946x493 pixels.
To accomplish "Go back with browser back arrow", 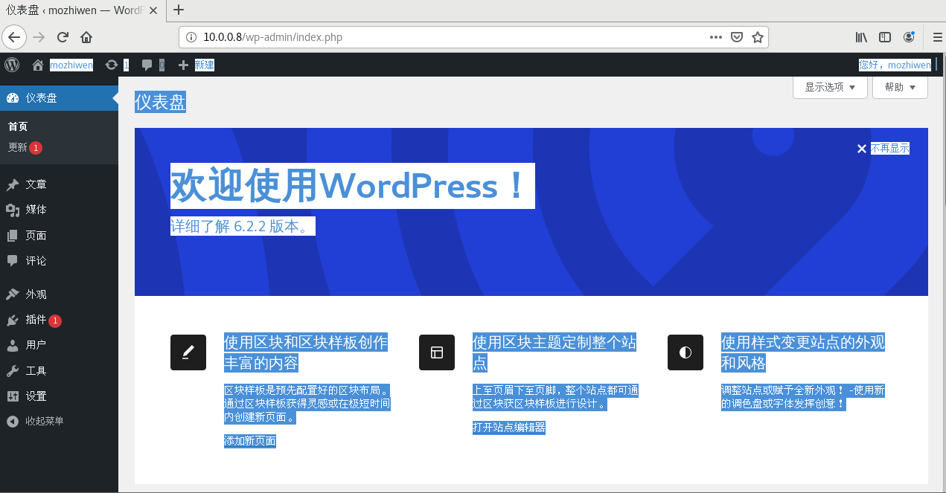I will pos(14,37).
